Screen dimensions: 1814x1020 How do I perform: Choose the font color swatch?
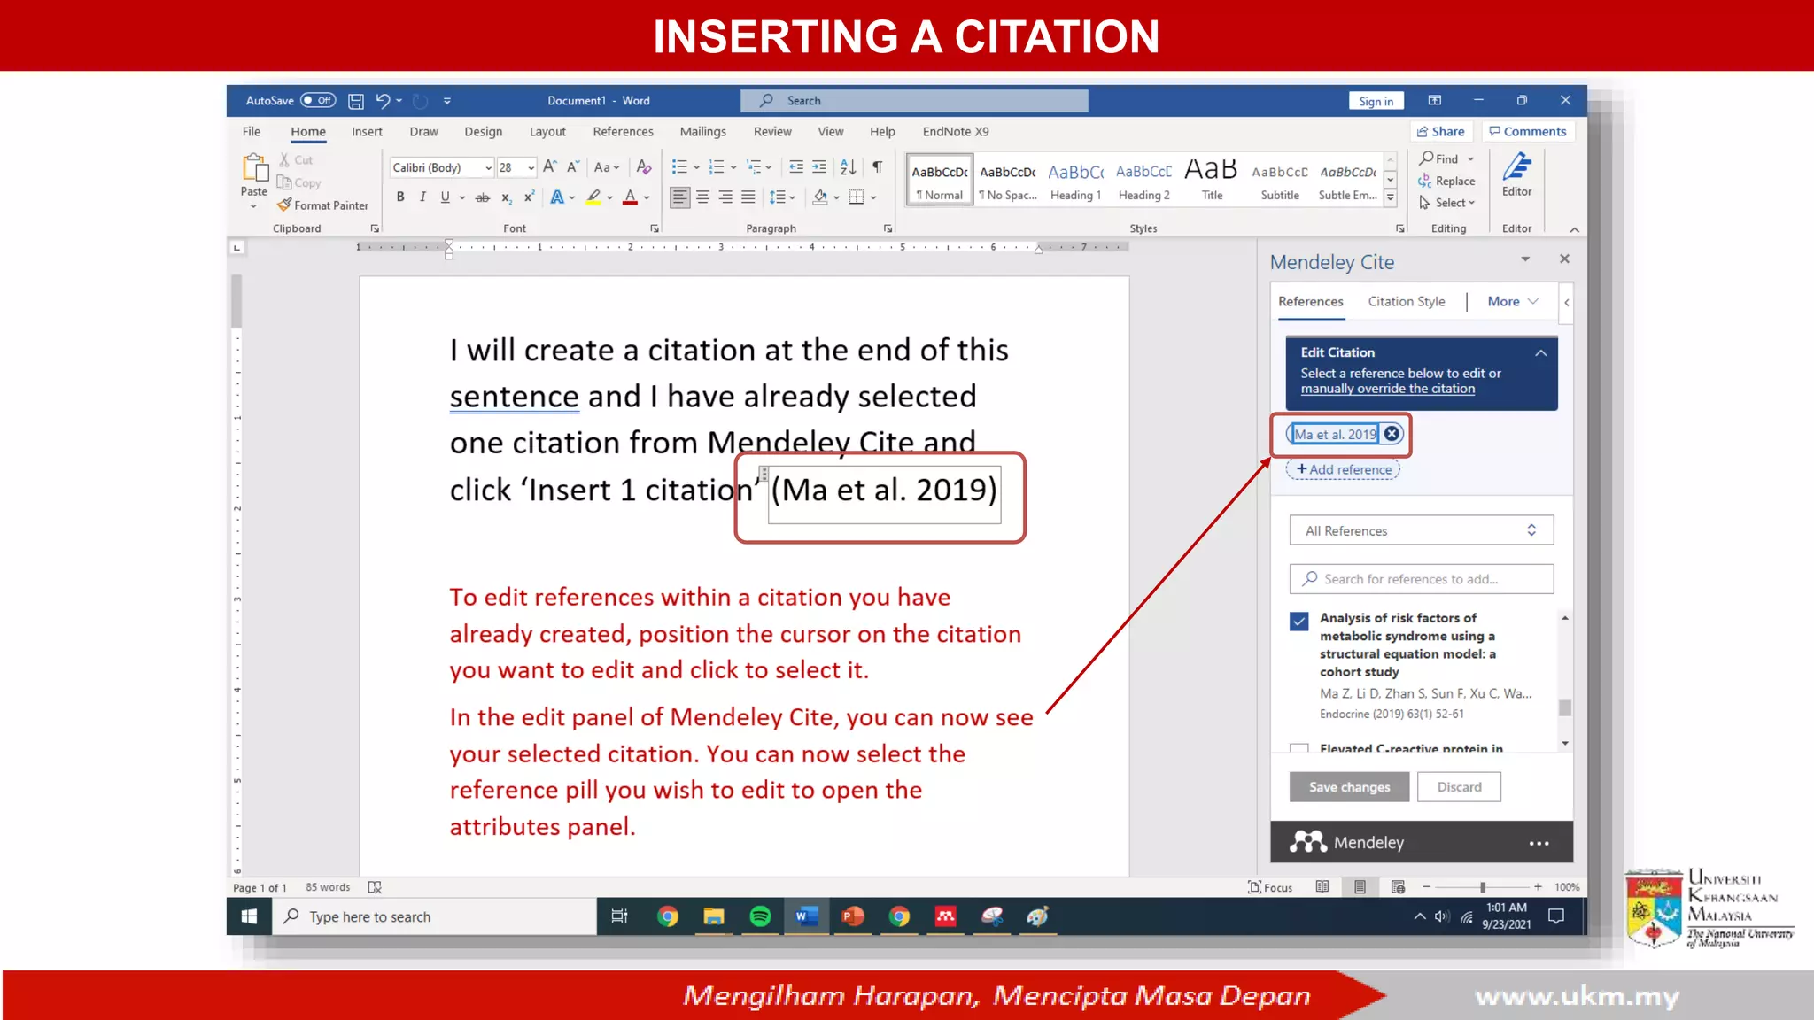coord(630,197)
